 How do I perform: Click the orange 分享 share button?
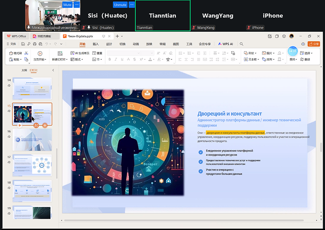point(314,44)
